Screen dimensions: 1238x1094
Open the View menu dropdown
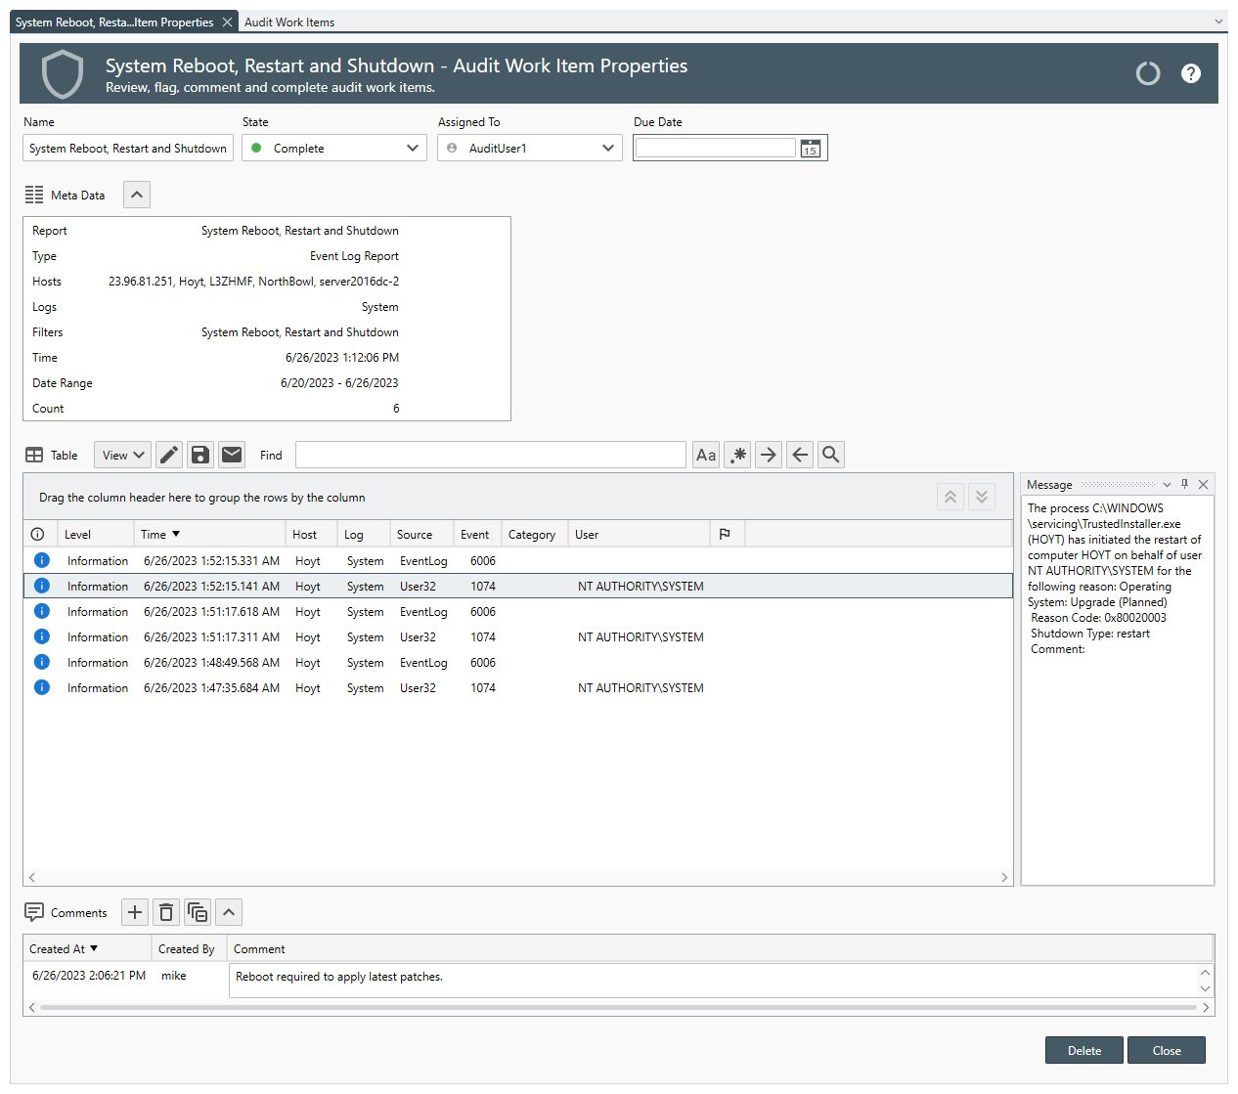(x=122, y=455)
